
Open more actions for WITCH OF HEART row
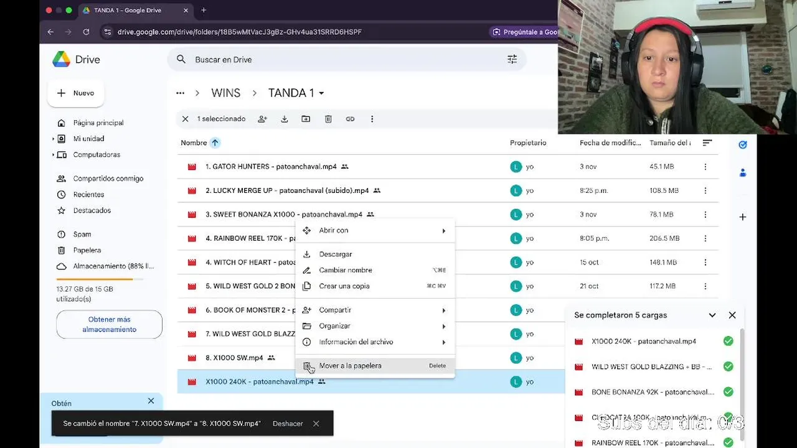point(705,262)
